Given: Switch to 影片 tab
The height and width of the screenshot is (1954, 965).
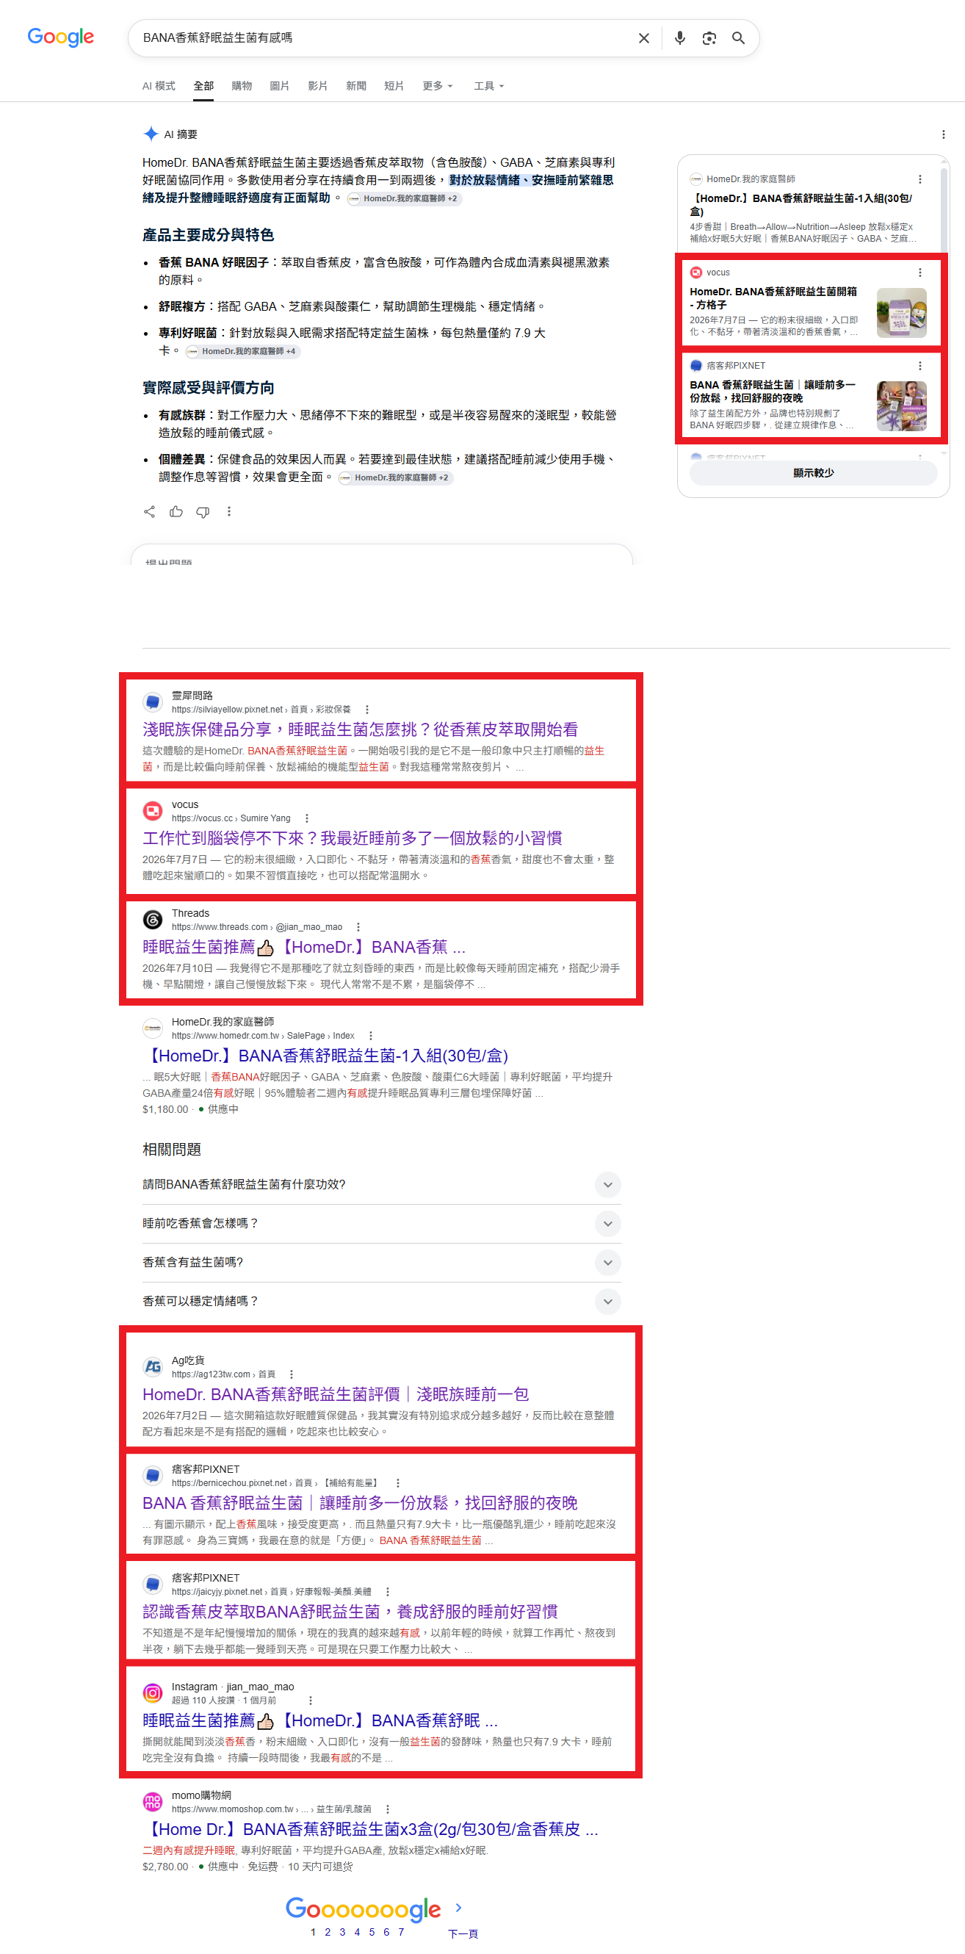Looking at the screenshot, I should pos(317,86).
